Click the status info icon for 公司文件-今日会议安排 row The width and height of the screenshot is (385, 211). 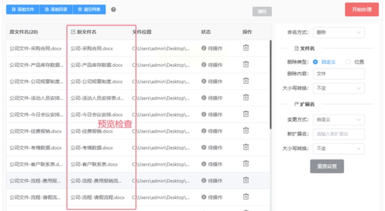point(203,114)
